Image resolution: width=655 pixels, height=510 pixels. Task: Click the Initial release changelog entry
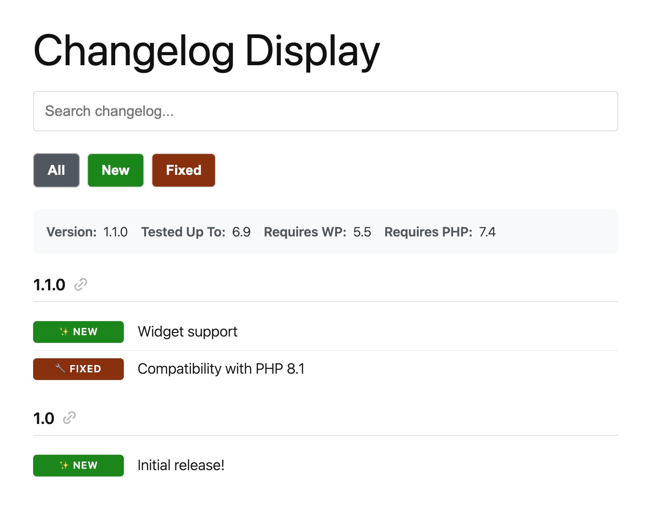click(181, 465)
